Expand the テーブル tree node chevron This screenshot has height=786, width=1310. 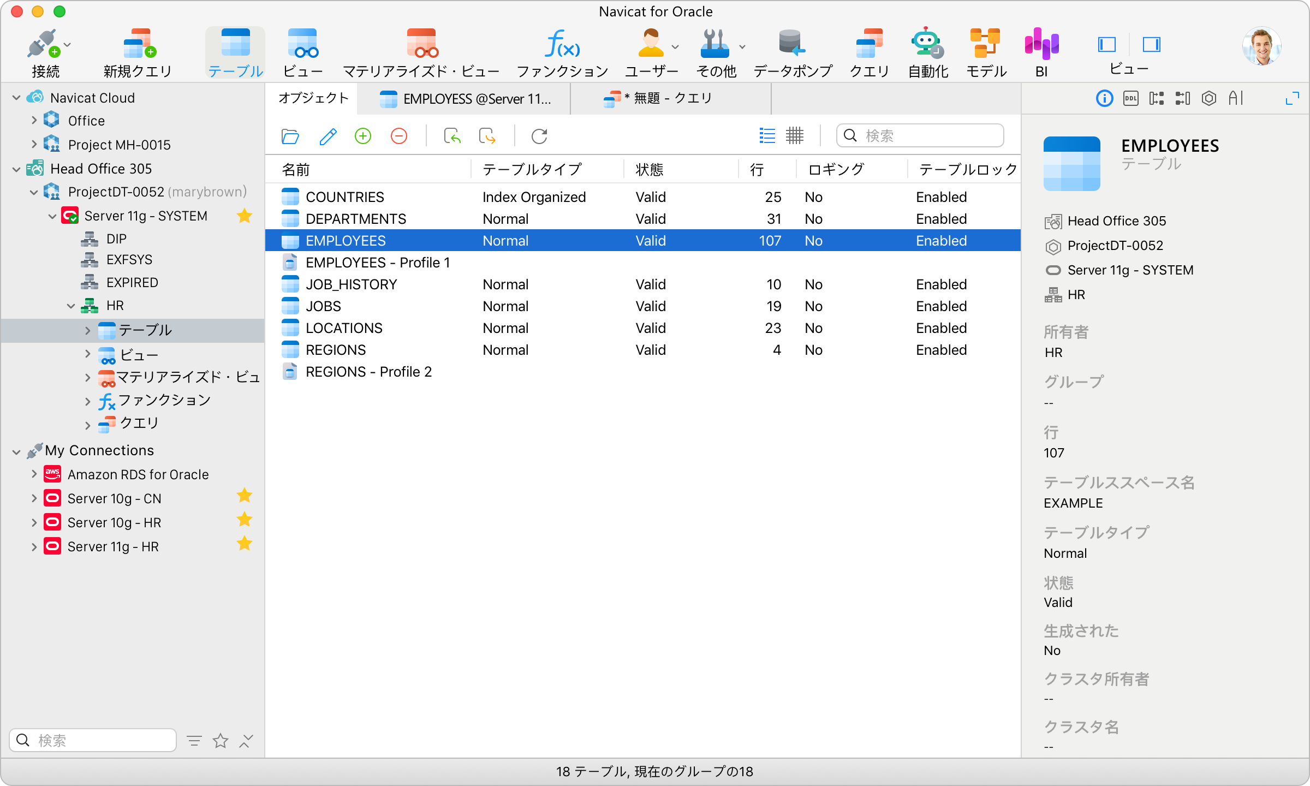pyautogui.click(x=87, y=330)
